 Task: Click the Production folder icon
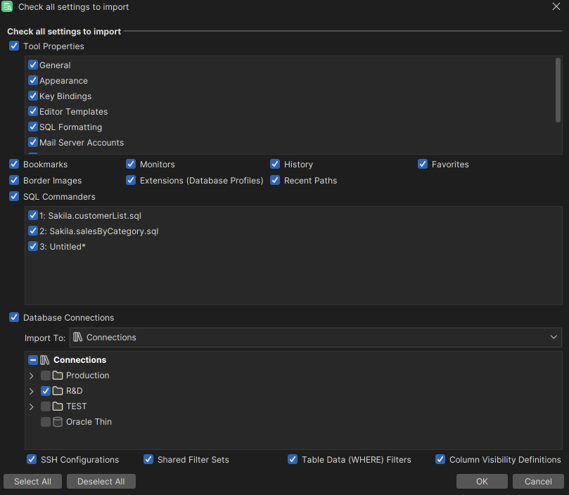pos(58,375)
